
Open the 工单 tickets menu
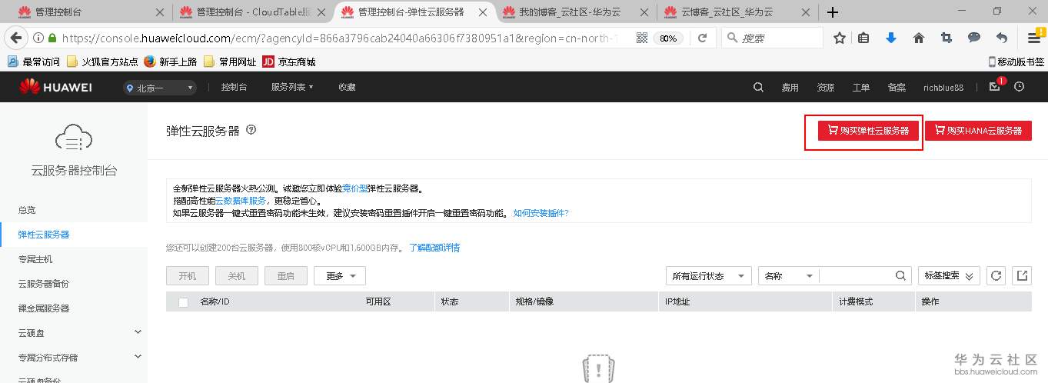pos(861,88)
